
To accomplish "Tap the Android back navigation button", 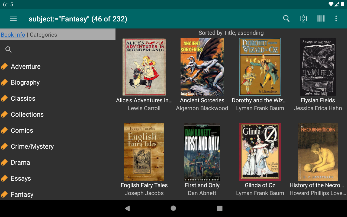I will click(x=127, y=209).
